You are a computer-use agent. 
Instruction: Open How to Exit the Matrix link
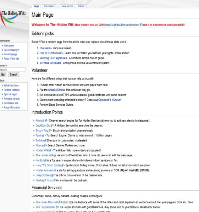tap(51, 53)
